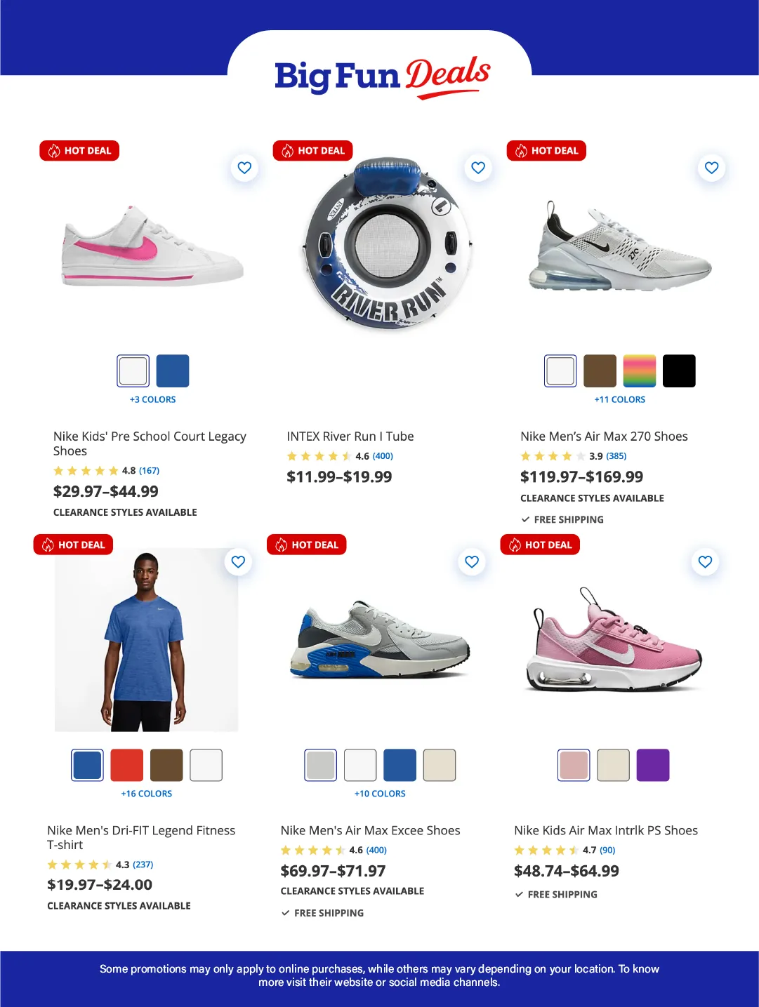The width and height of the screenshot is (759, 1007).
Task: View 385 reviews for Air Max 270
Action: click(x=616, y=456)
